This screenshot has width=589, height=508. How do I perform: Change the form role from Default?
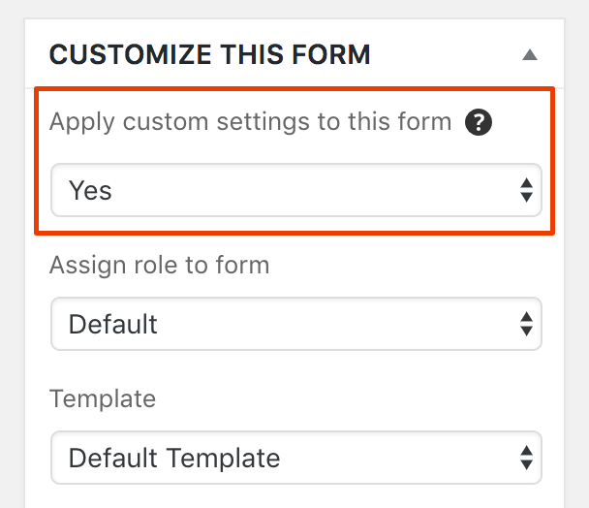pyautogui.click(x=296, y=324)
